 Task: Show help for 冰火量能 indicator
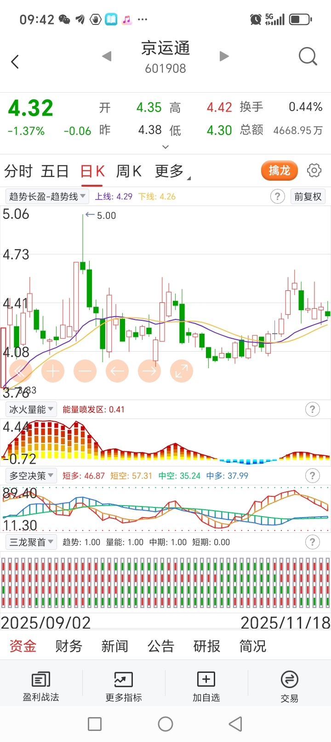click(x=313, y=409)
